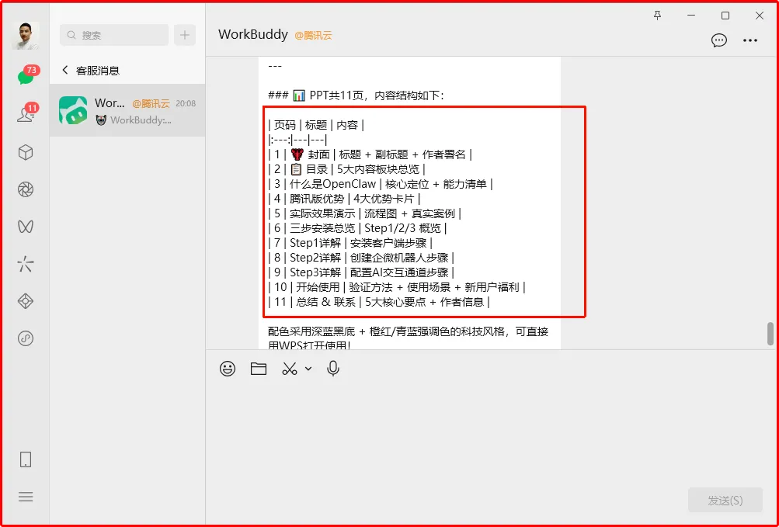Select the WorkBuddy @腾讯云 conversation

(127, 110)
